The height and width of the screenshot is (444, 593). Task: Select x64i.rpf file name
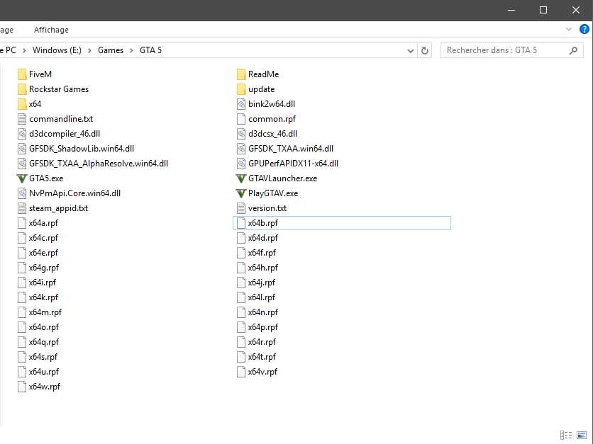click(43, 283)
